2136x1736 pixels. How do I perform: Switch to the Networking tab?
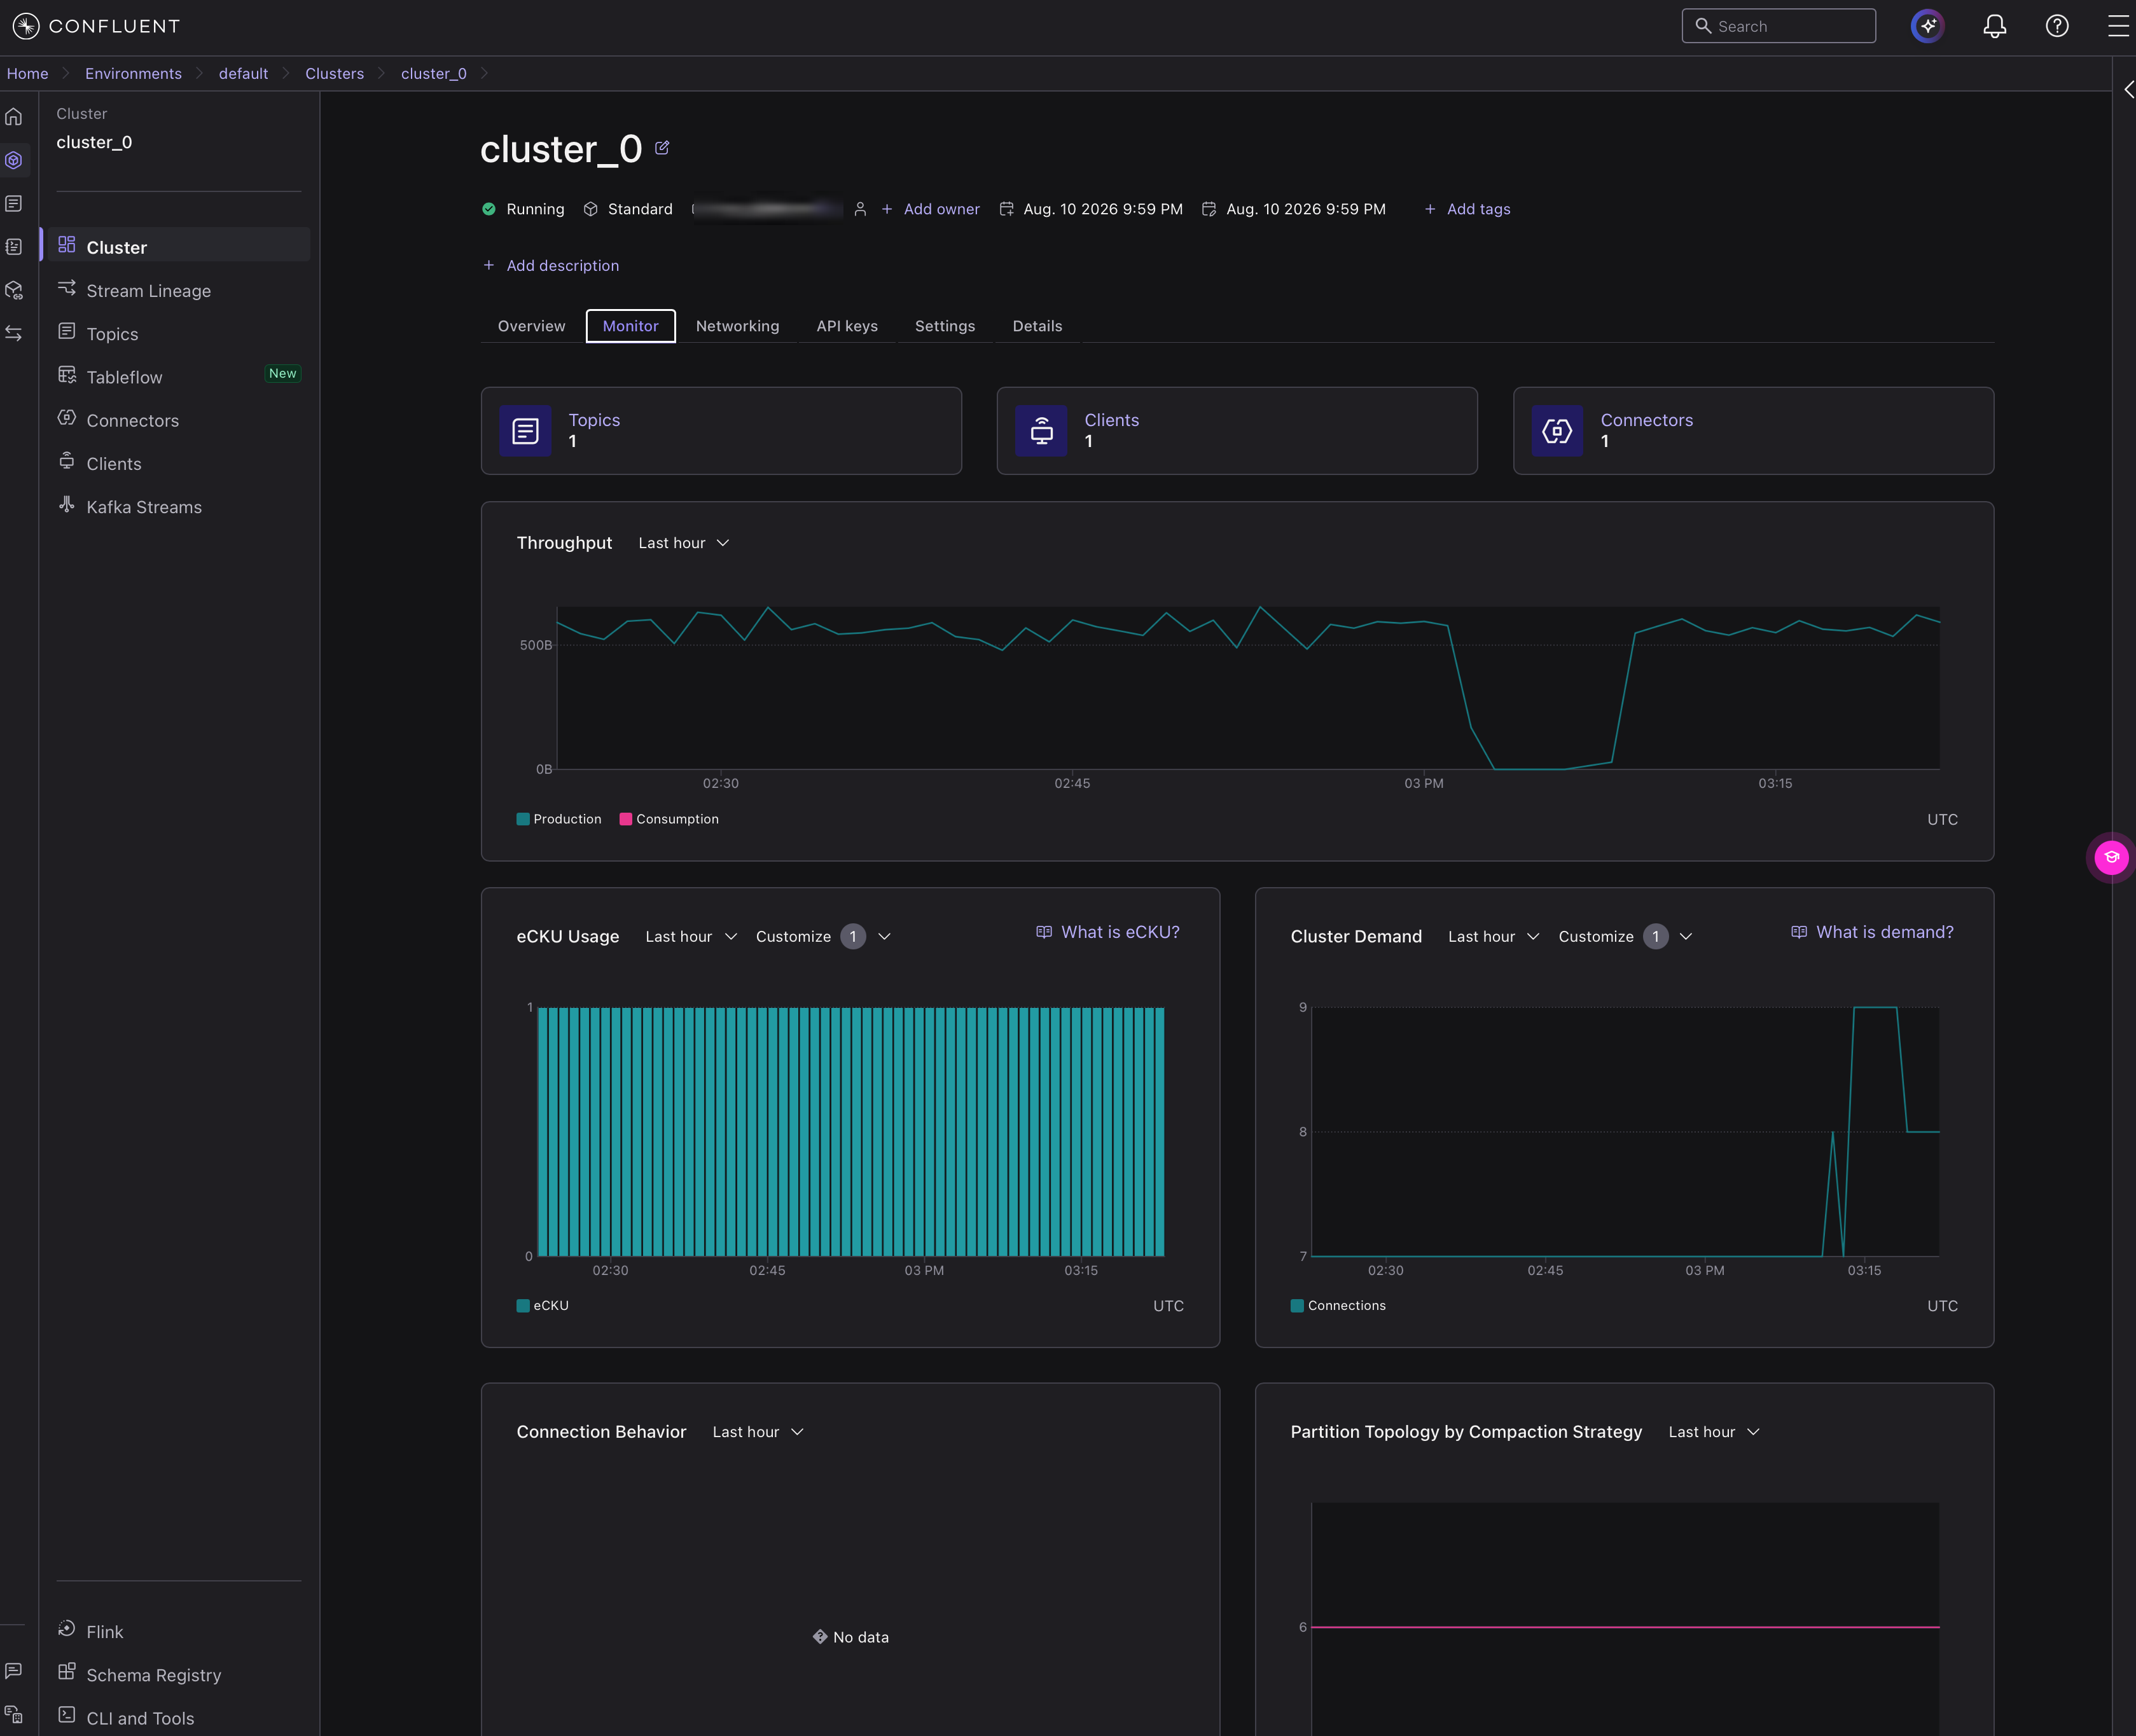[x=737, y=326]
